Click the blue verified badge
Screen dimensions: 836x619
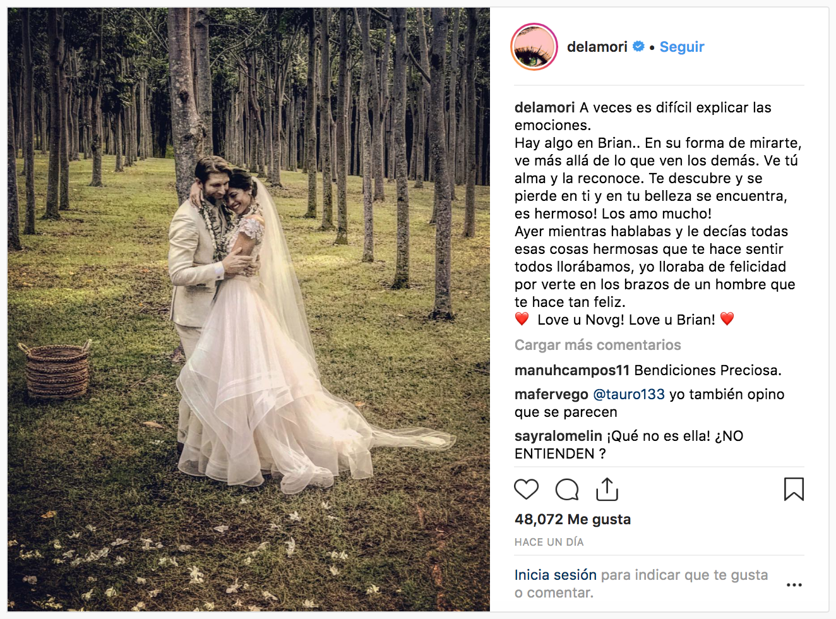638,46
